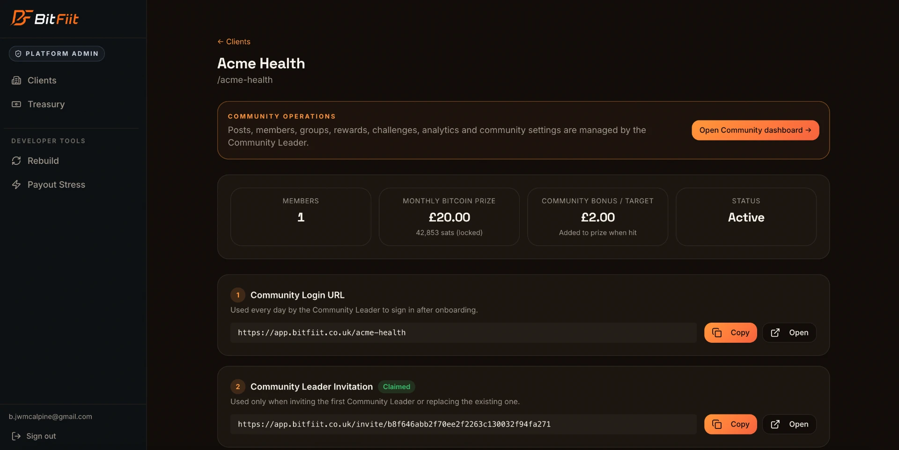Click the back arrow before Clients
The image size is (899, 450).
point(221,42)
